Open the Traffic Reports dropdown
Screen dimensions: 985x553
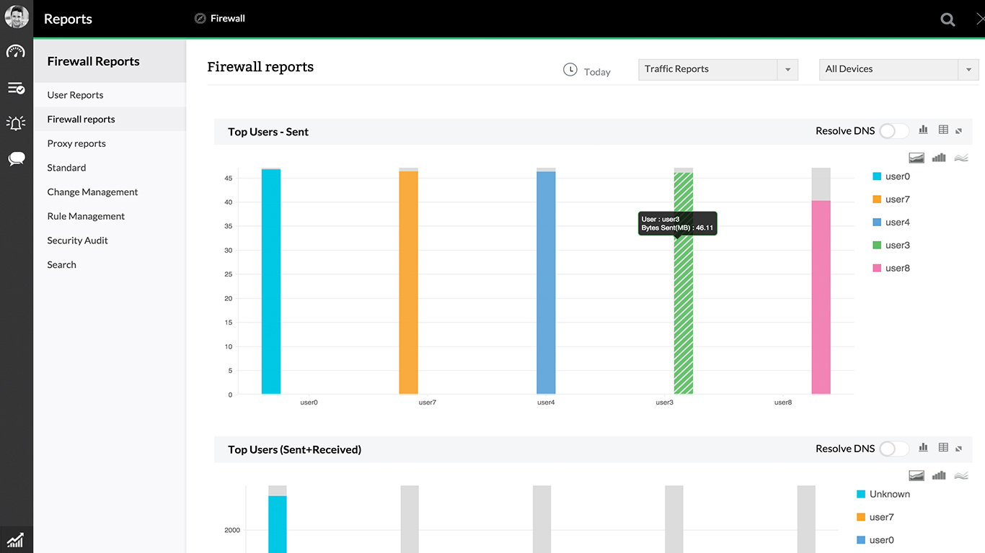coord(718,69)
